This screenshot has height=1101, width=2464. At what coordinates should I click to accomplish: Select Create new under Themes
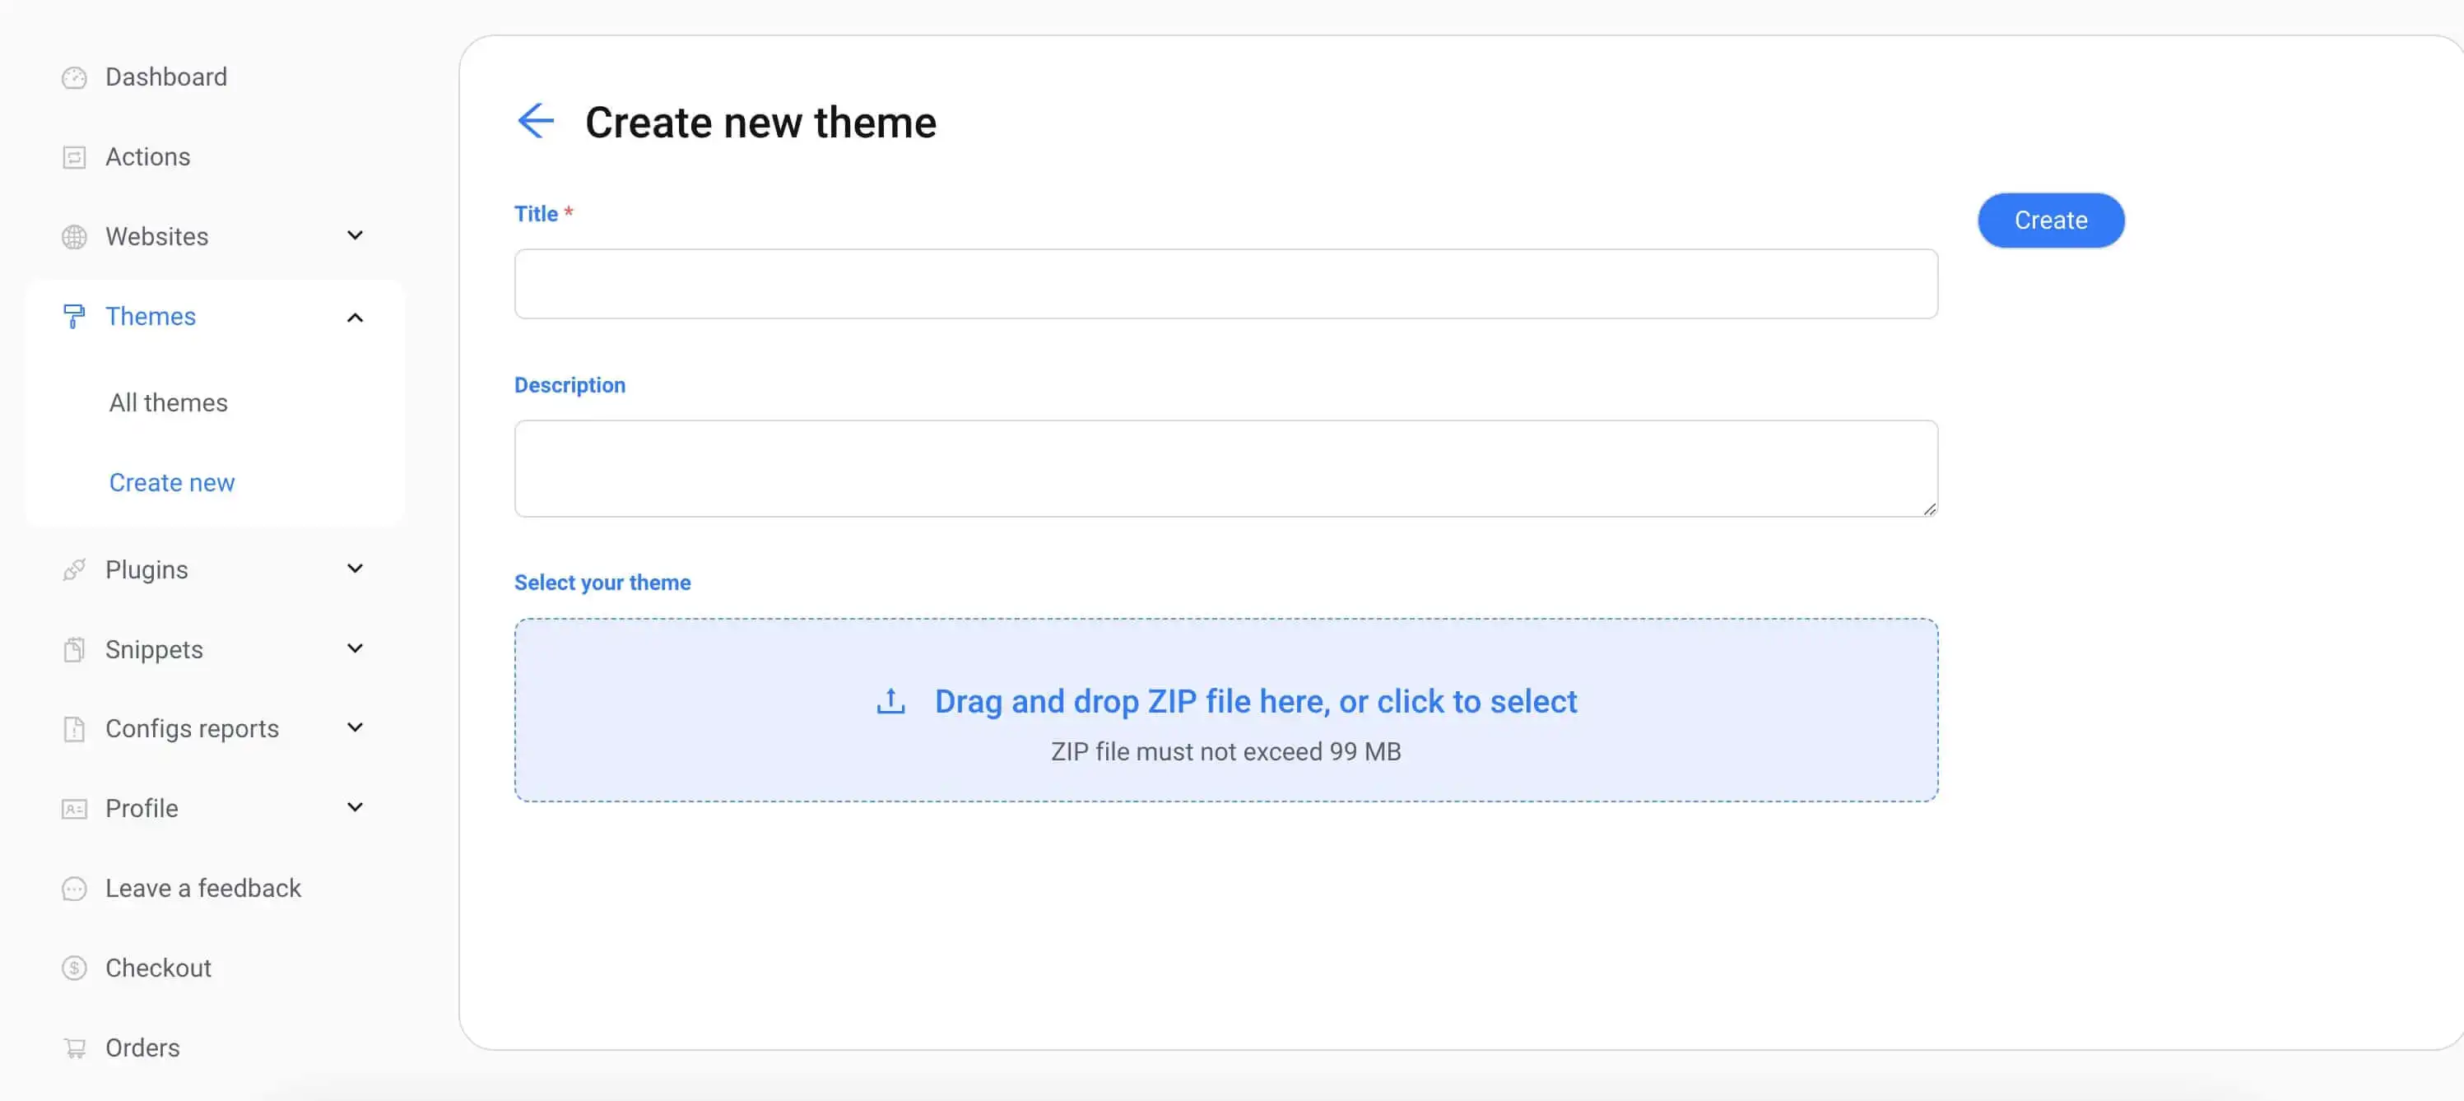172,481
